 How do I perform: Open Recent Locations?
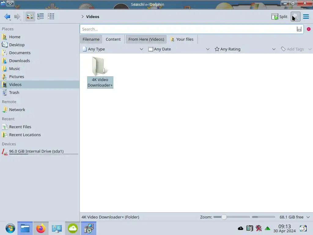tap(40, 135)
